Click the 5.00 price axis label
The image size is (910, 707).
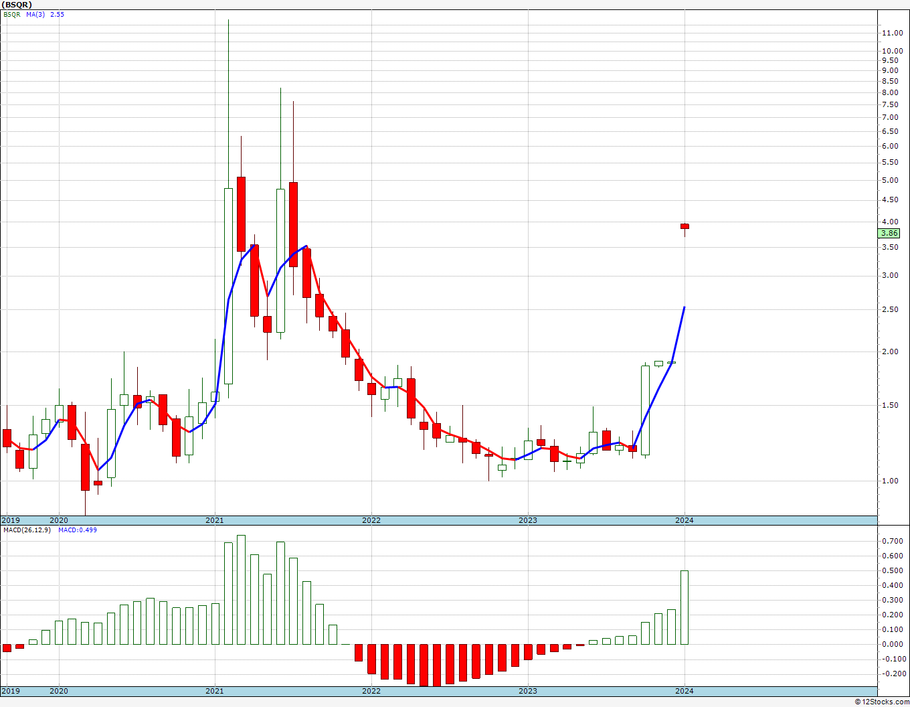click(x=890, y=181)
